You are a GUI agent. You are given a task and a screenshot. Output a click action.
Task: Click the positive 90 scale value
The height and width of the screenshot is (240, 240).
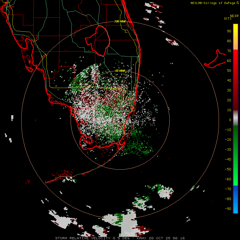pos(229,31)
